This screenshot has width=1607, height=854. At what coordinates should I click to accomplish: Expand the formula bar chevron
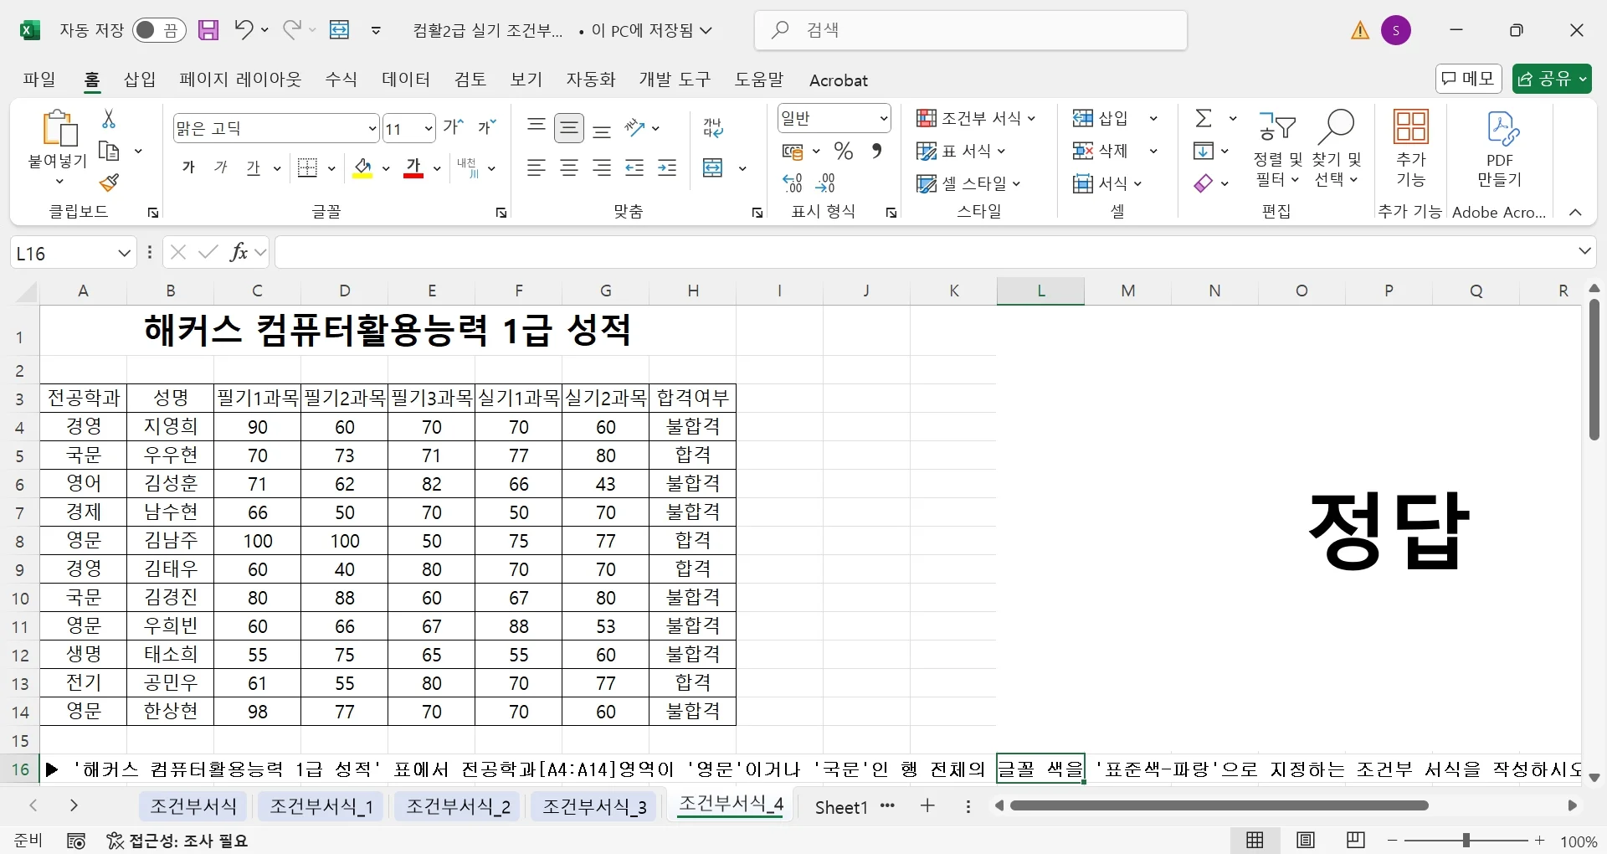[x=1584, y=251]
